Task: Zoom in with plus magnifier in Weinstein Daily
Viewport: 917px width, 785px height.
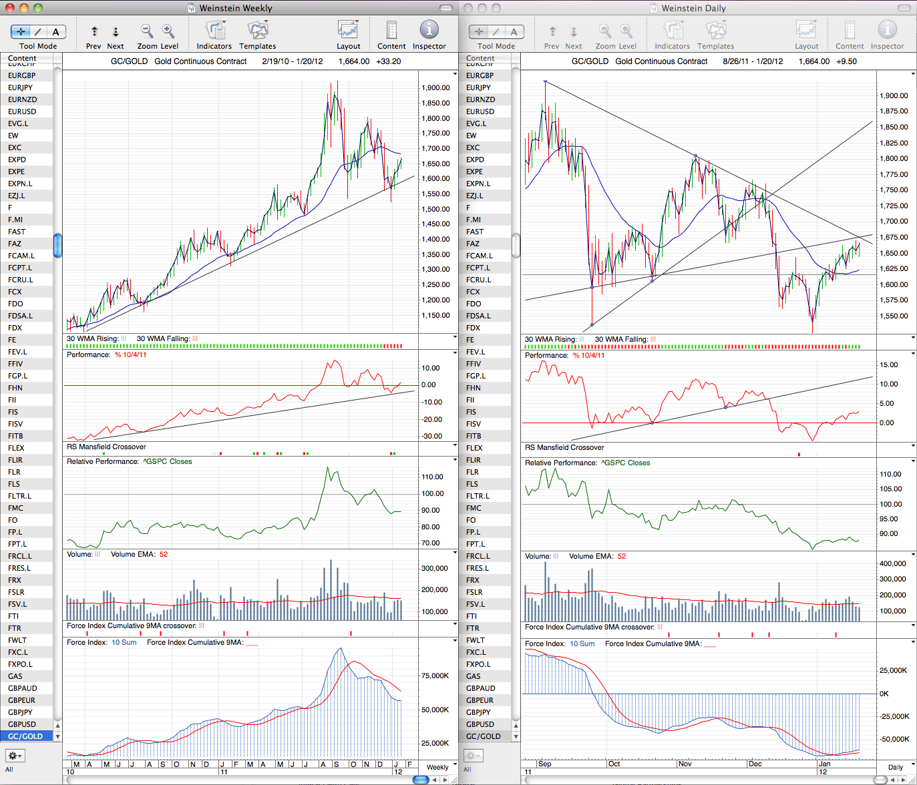Action: tap(626, 31)
